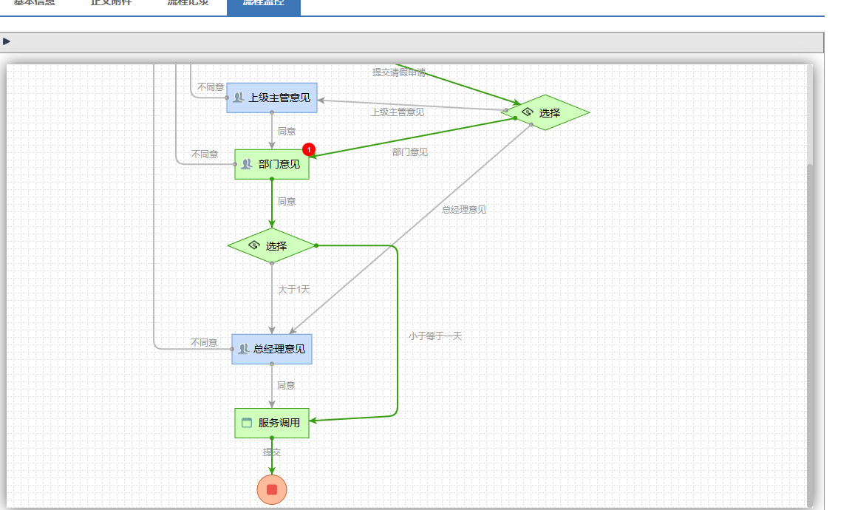The width and height of the screenshot is (852, 510).
Task: Click the 小于等于一天 condition label
Action: (x=435, y=336)
